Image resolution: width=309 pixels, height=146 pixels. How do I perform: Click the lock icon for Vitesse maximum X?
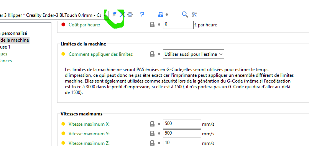tap(152, 124)
